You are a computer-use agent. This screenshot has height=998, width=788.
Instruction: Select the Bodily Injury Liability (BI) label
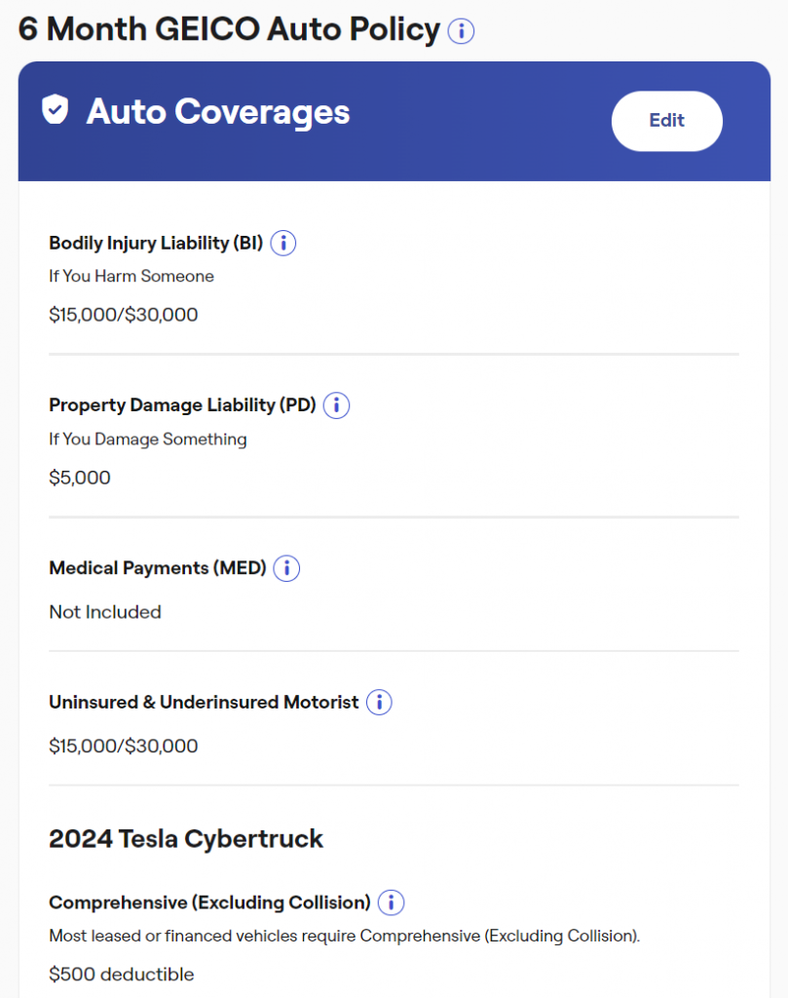tap(156, 243)
